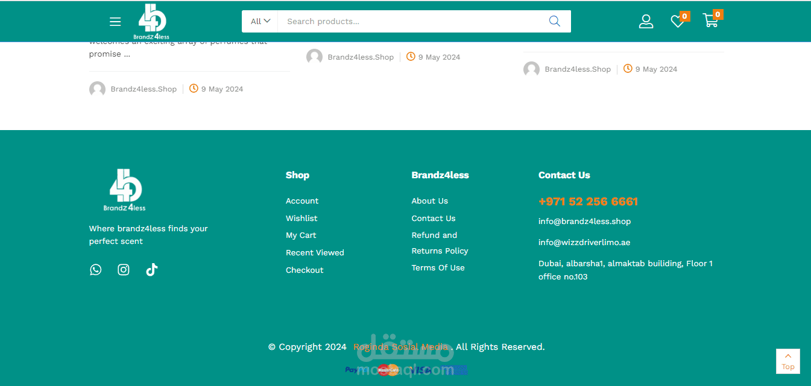Click the Top scroll-up button
This screenshot has width=811, height=386.
coord(788,361)
